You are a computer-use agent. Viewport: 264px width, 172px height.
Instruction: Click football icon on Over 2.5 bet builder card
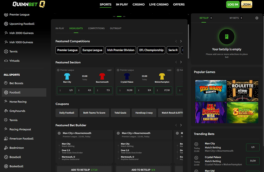coord(59,133)
